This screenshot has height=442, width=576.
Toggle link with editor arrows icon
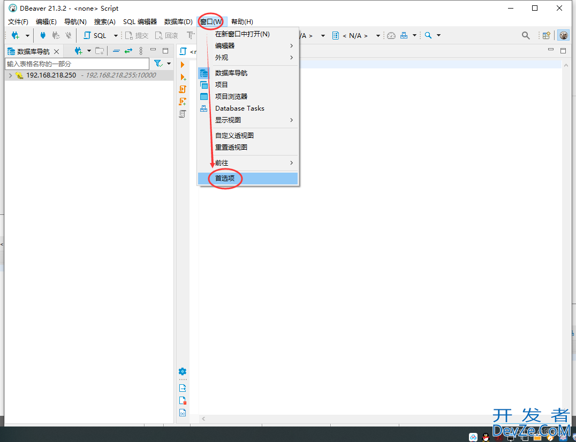[128, 51]
